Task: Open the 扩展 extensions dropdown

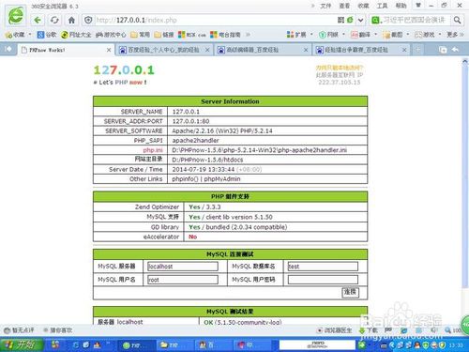Action: [x=299, y=35]
